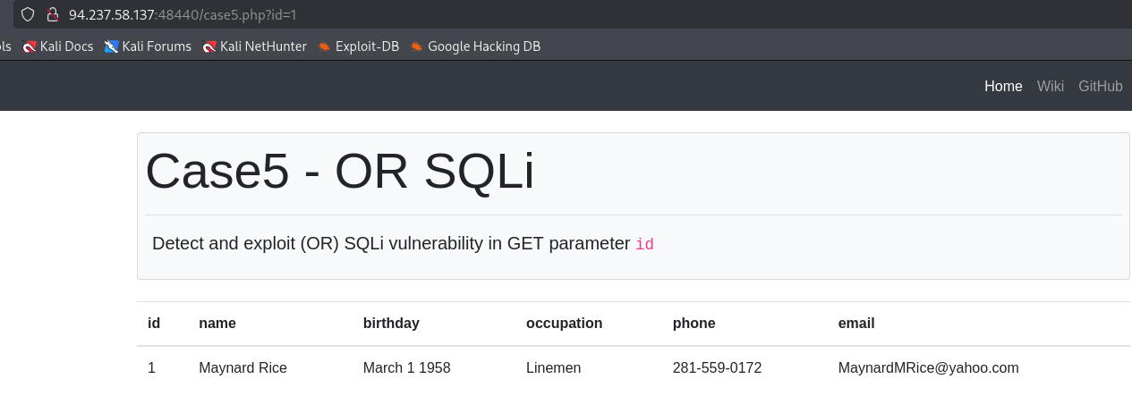Screen dimensions: 1132x396
Task: Select the MaynardMRice@yahoo.com email cell
Action: pos(928,368)
